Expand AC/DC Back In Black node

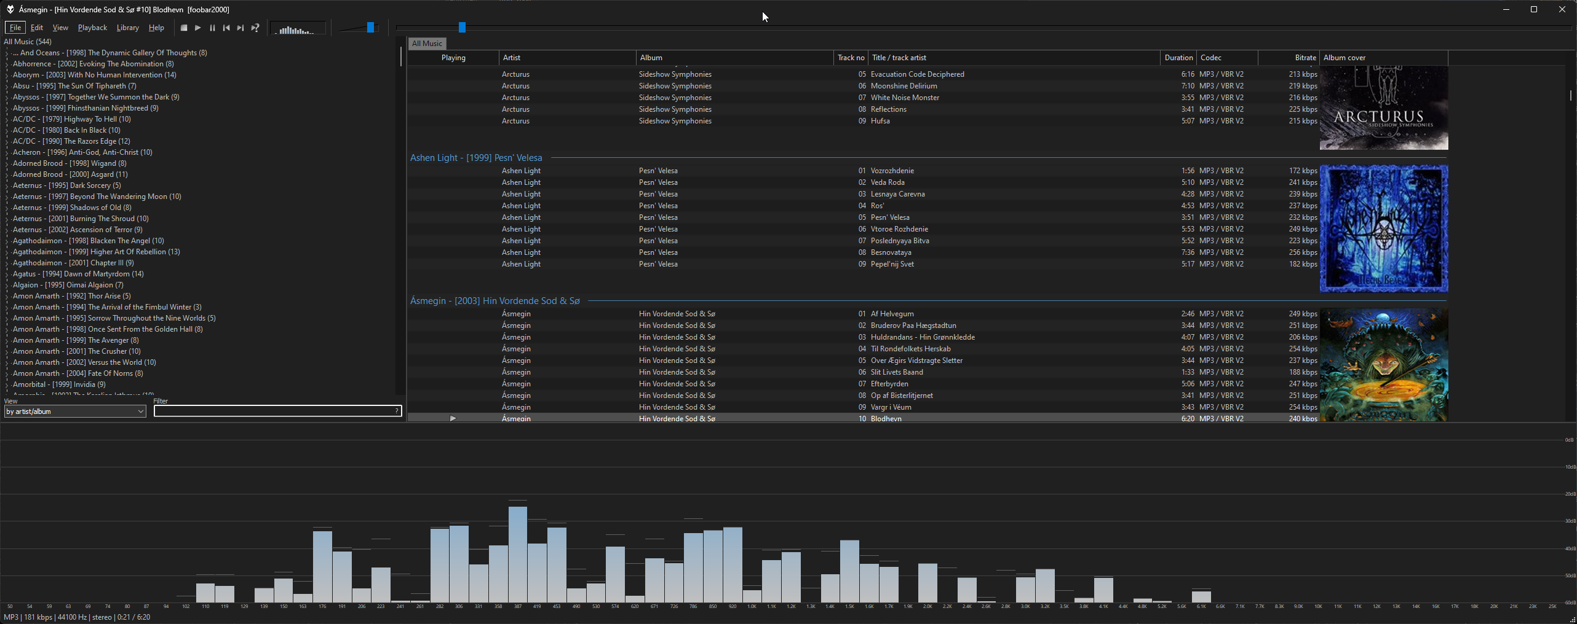pyautogui.click(x=7, y=131)
